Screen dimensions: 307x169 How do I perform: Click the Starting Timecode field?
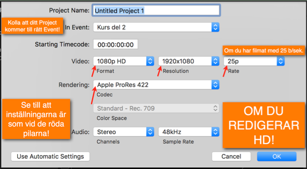click(x=116, y=44)
